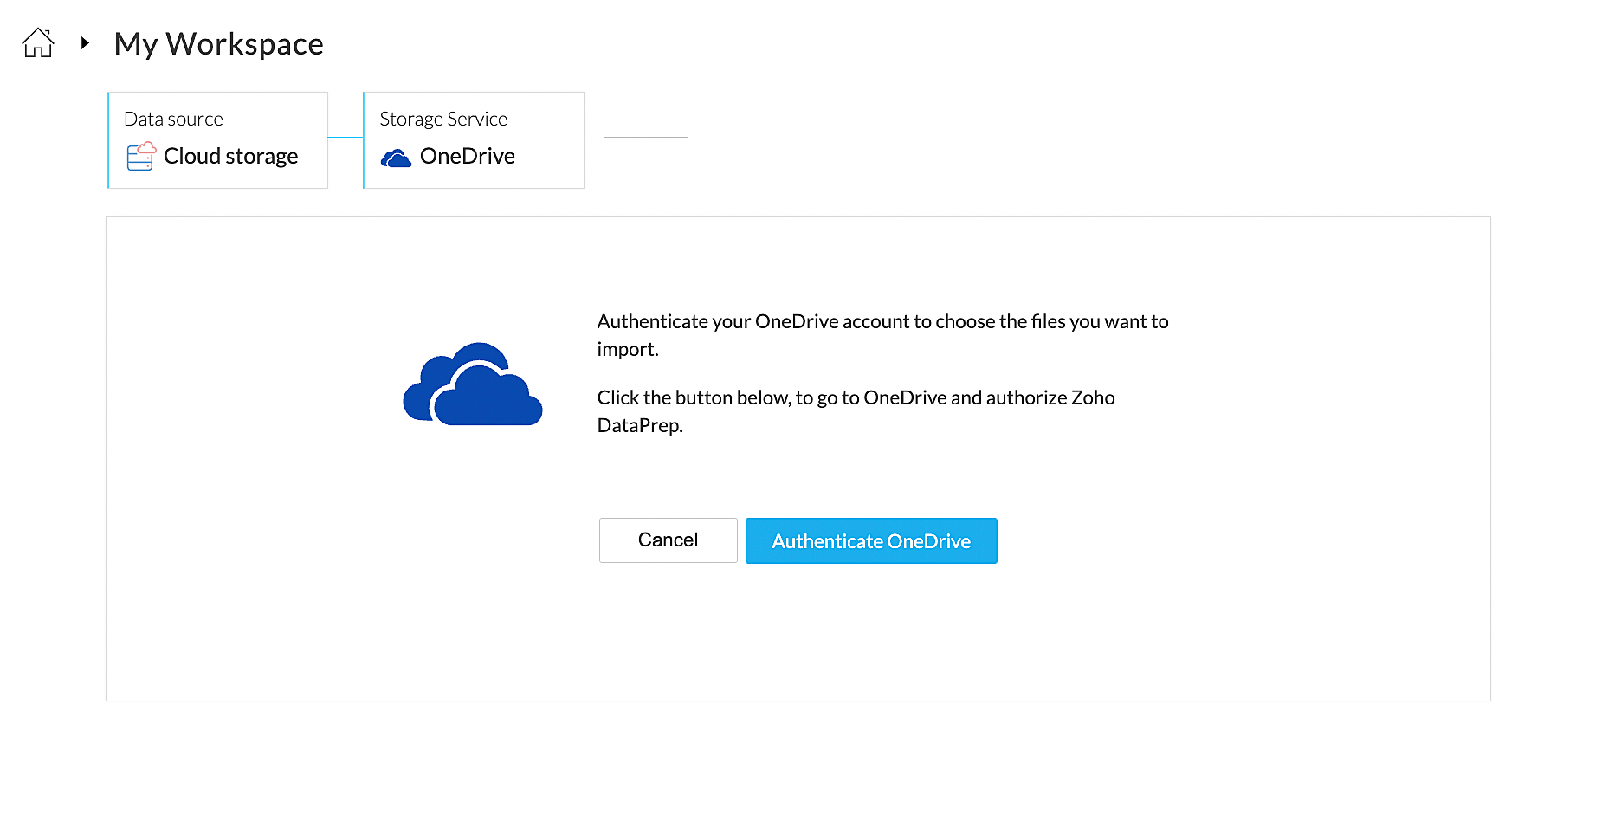Click the 'Data source' label
The width and height of the screenshot is (1602, 840).
coord(173,119)
